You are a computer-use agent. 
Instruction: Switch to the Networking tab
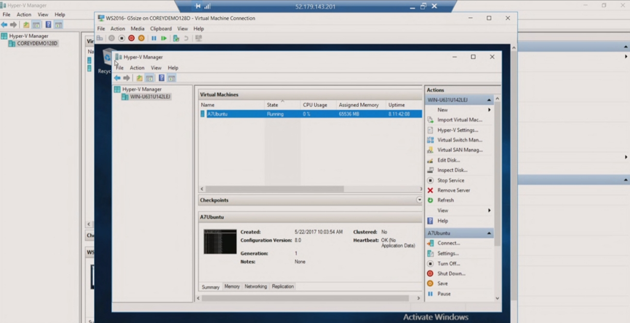coord(255,287)
